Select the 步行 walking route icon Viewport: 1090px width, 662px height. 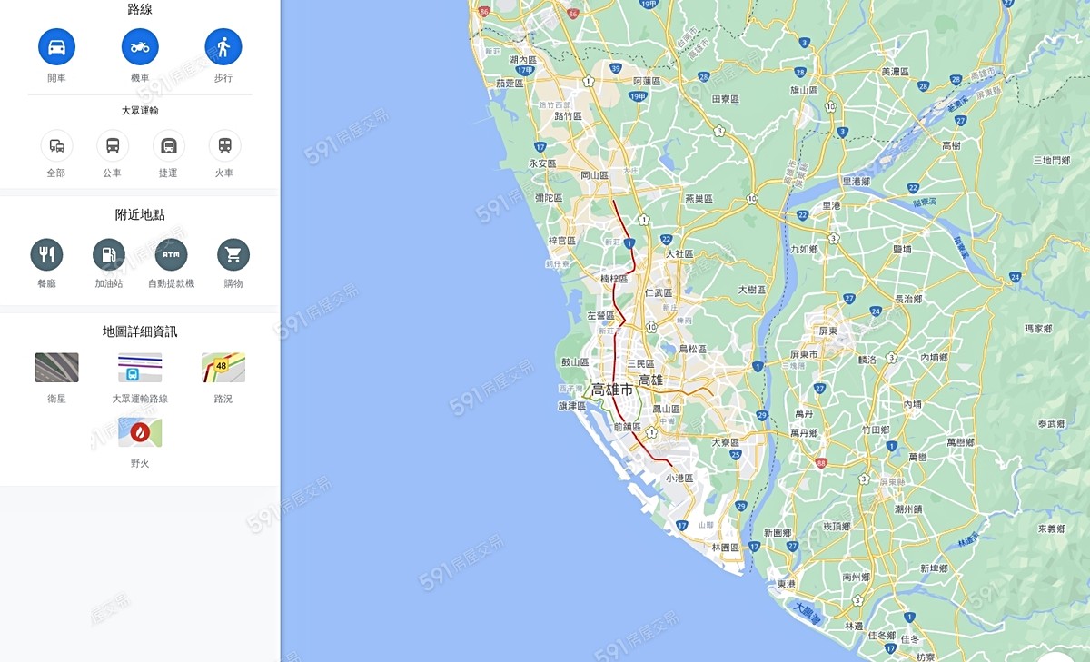point(223,47)
